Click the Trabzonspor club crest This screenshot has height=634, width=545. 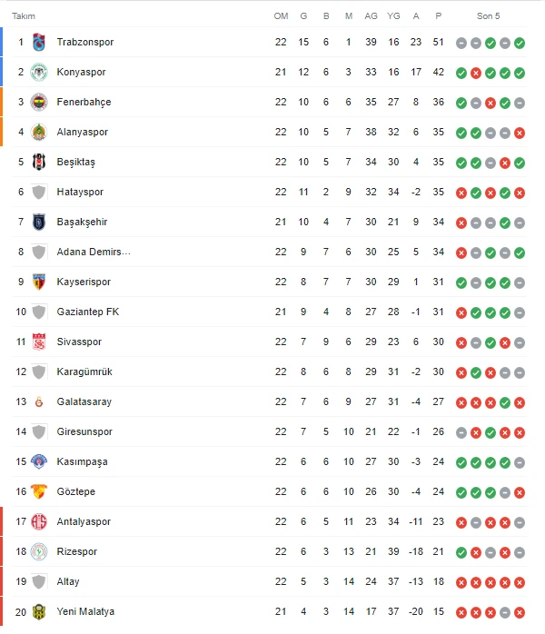point(38,43)
